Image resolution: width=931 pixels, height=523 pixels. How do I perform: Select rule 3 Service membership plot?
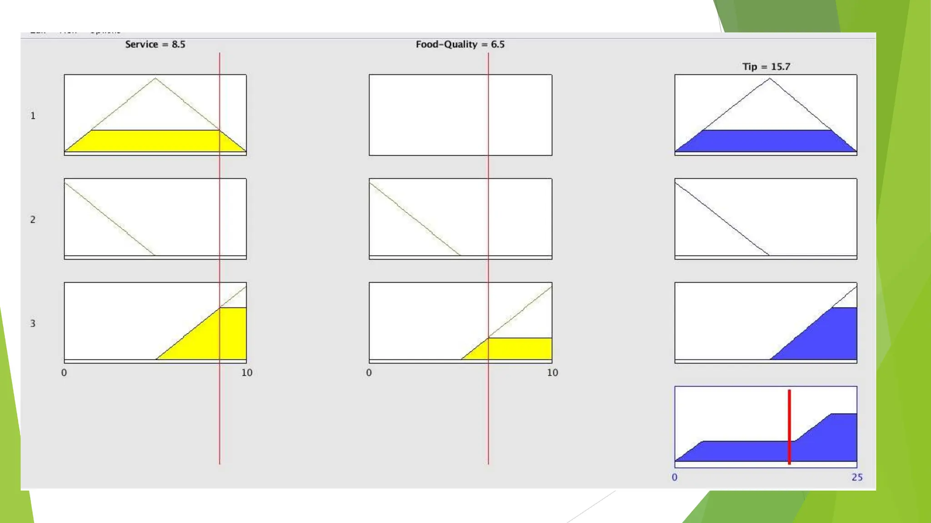point(155,322)
